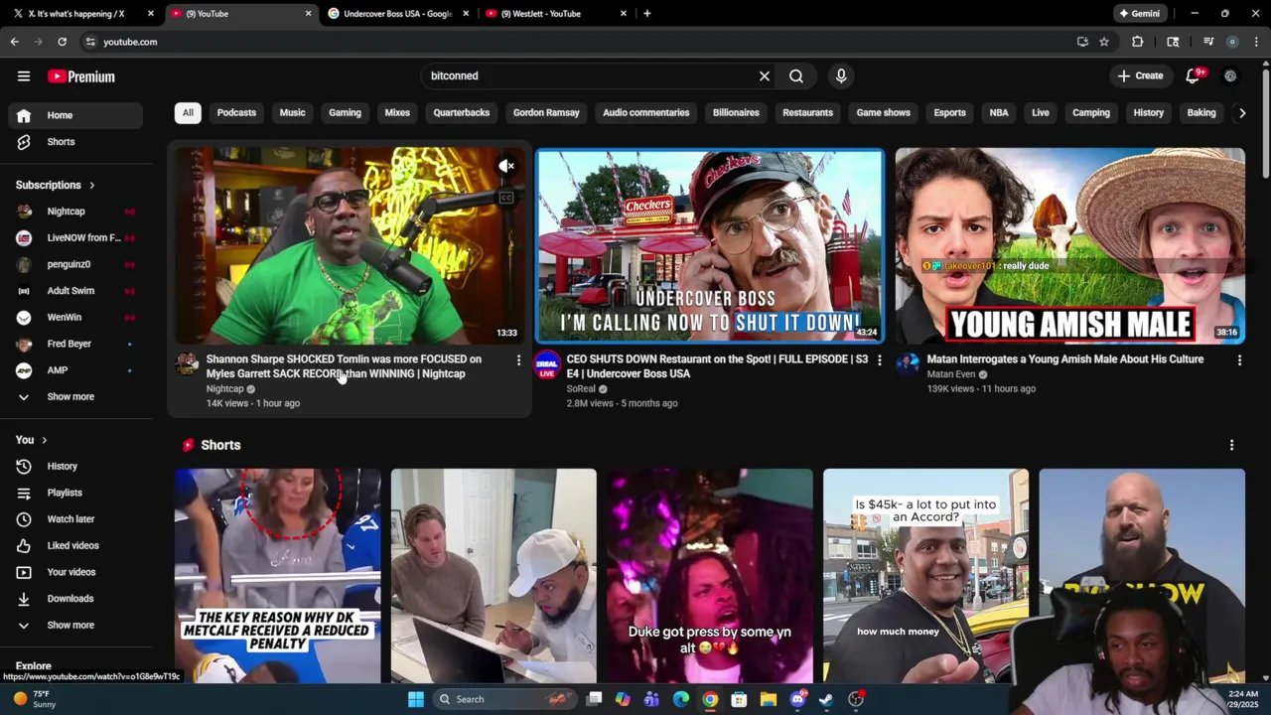
Task: Open the Windows Start menu
Action: (x=416, y=699)
